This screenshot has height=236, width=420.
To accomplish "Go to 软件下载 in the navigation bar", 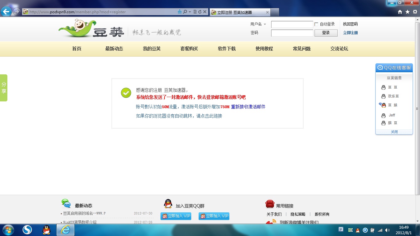I will coord(227,49).
